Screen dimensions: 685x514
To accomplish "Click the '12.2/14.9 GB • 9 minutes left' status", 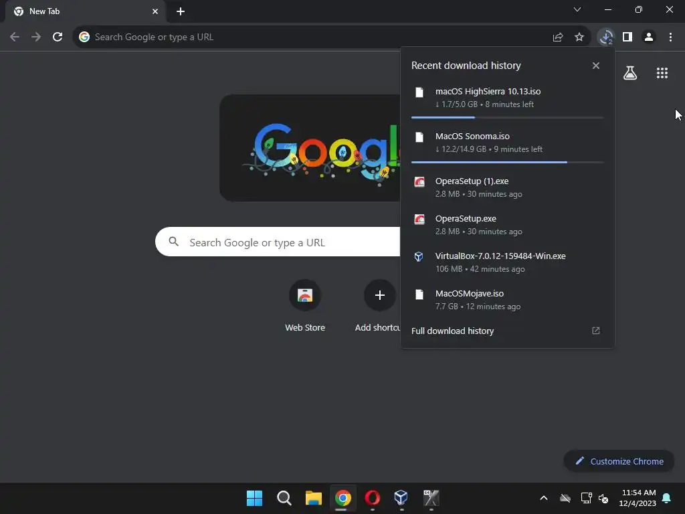I will [489, 149].
